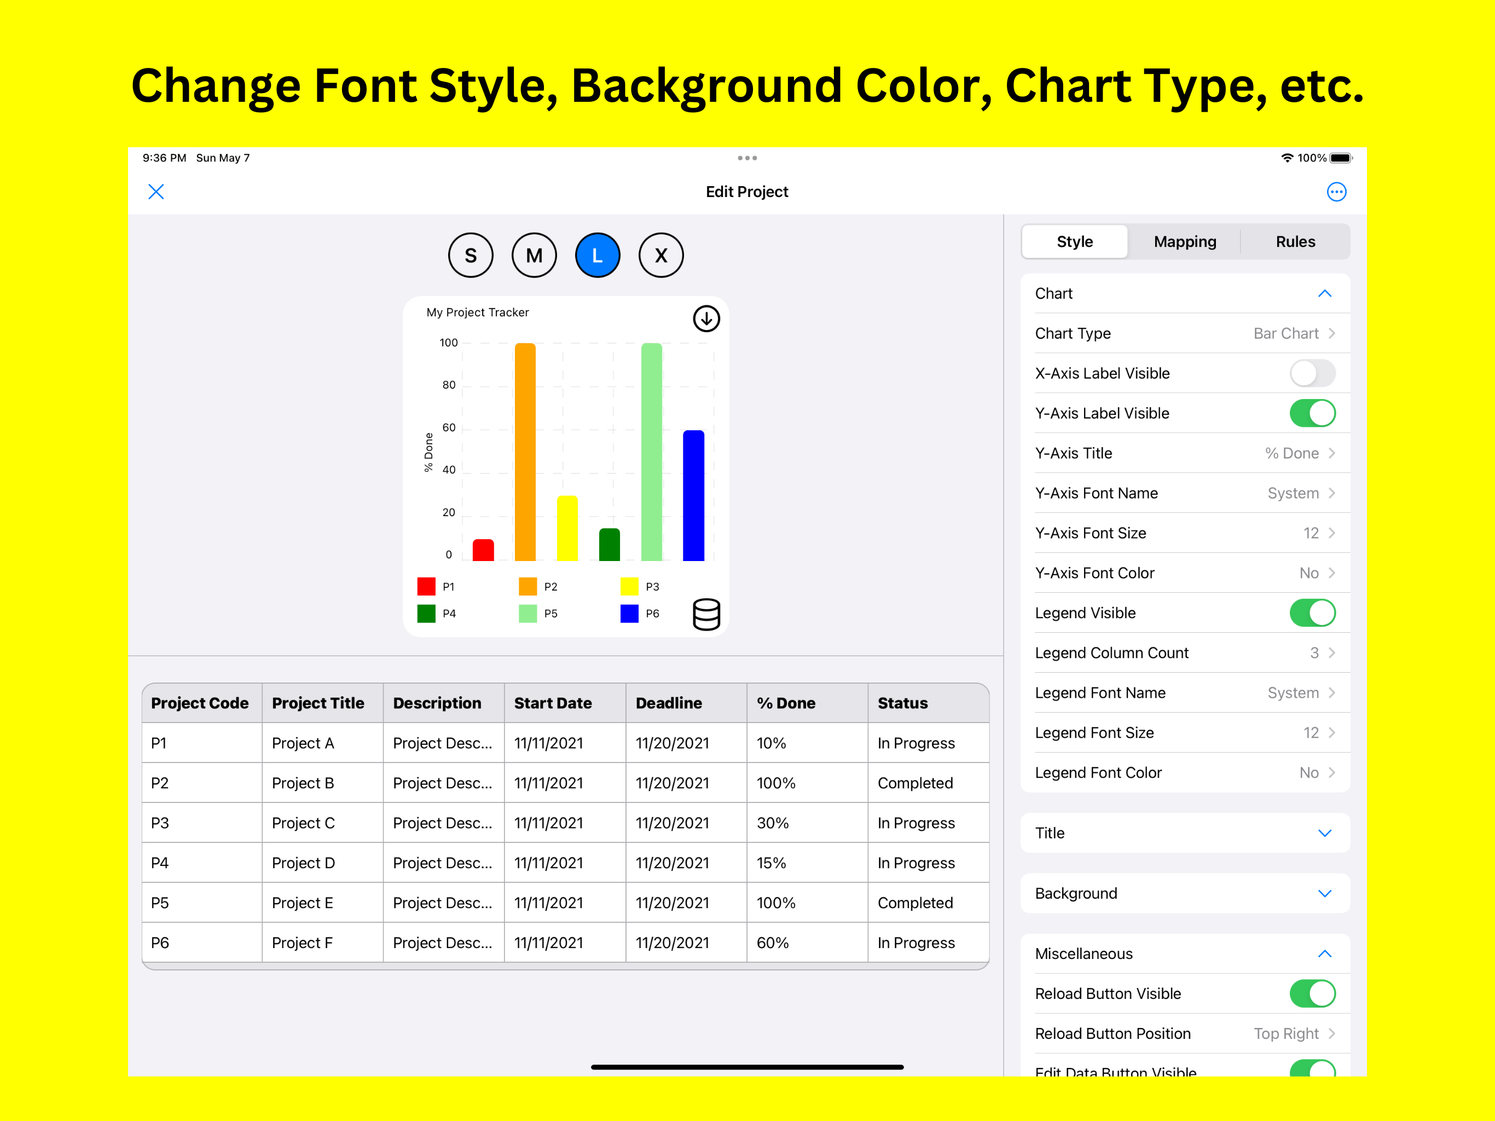1495x1121 pixels.
Task: Click the Description column header
Action: coord(444,703)
